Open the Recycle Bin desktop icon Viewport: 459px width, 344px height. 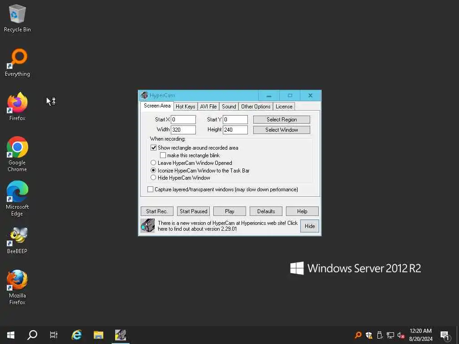[x=17, y=18]
